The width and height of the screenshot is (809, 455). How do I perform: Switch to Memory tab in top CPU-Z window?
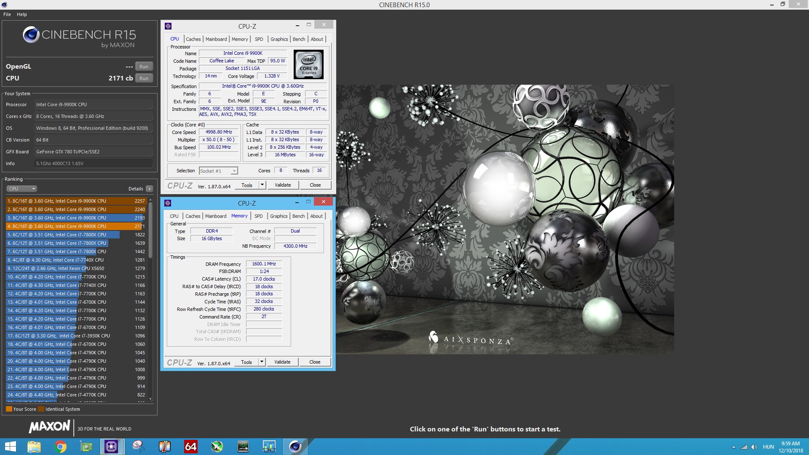pyautogui.click(x=240, y=39)
